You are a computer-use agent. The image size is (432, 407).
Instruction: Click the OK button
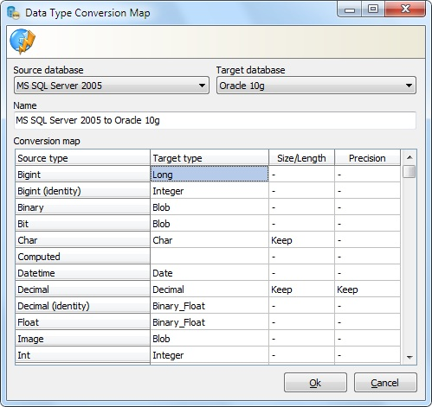pos(315,383)
